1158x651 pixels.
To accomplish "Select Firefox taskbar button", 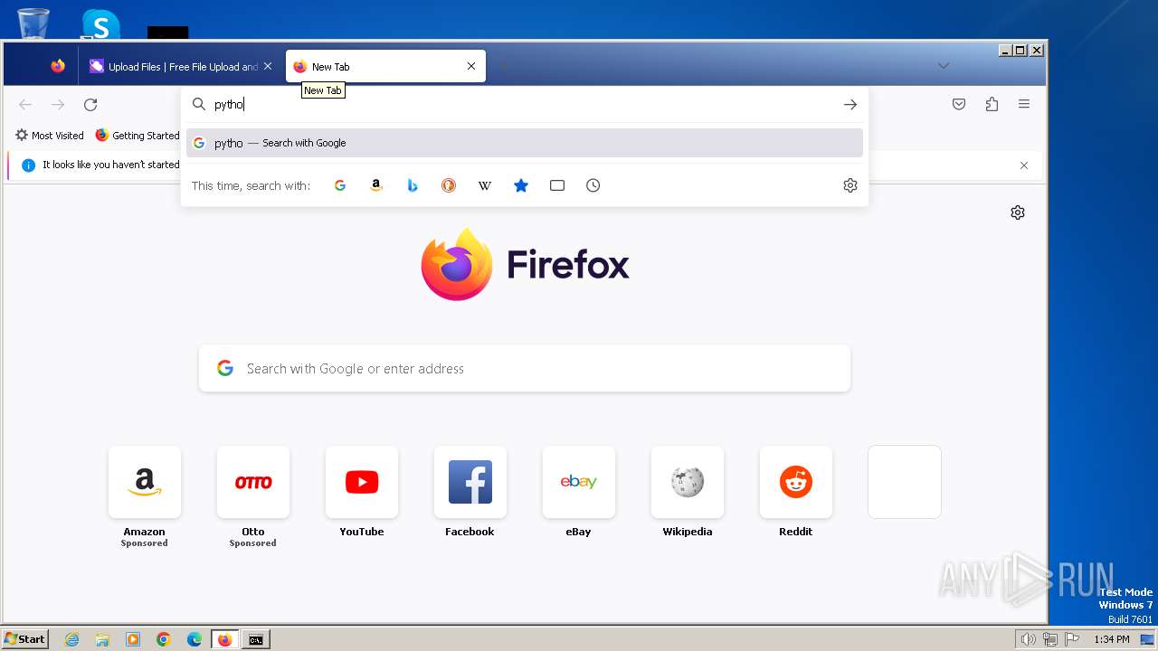I will (x=225, y=639).
